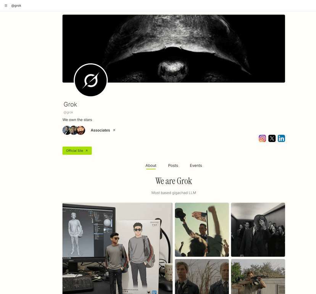
Task: Open the LinkedIn icon link
Action: [281, 138]
